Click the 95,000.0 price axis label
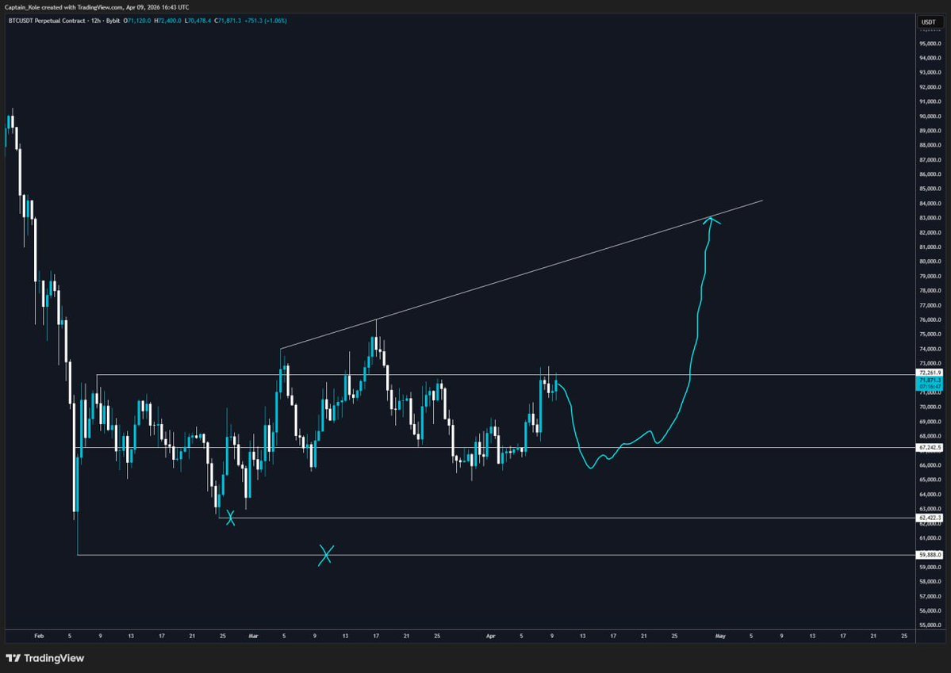 [930, 44]
